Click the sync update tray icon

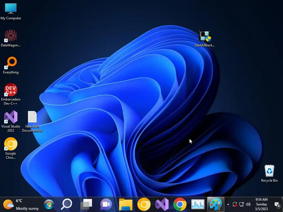[235, 205]
